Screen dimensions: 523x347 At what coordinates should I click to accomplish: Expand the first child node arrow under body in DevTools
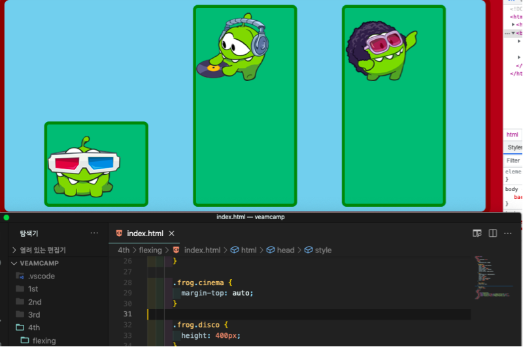519,41
